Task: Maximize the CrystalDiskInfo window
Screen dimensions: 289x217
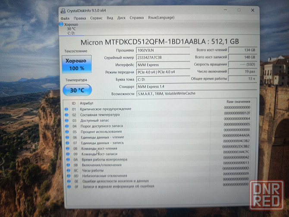Action: pos(239,10)
